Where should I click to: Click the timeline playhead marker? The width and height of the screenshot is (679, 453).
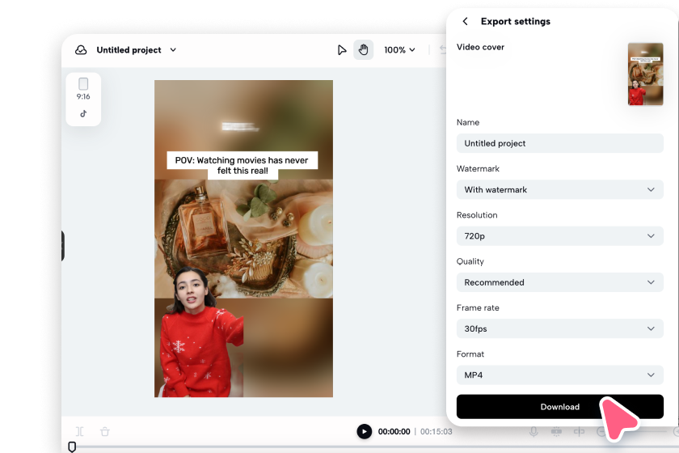point(72,447)
